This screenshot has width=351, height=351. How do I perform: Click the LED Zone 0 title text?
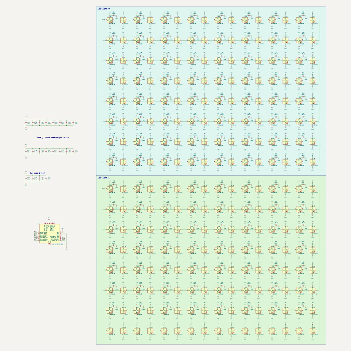[104, 9]
